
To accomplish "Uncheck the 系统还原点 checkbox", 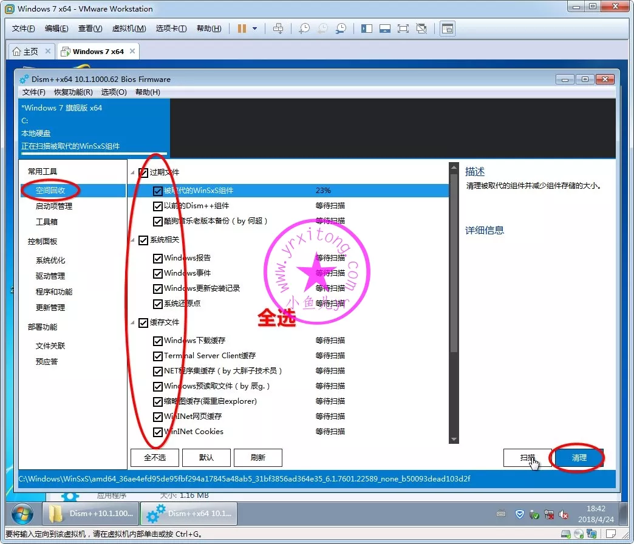I will (x=158, y=304).
